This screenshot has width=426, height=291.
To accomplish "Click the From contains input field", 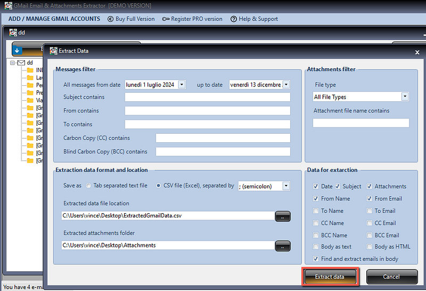I will [x=208, y=111].
